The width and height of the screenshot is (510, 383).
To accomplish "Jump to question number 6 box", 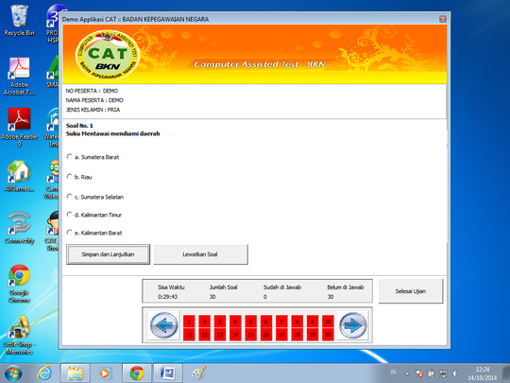I will (x=266, y=322).
